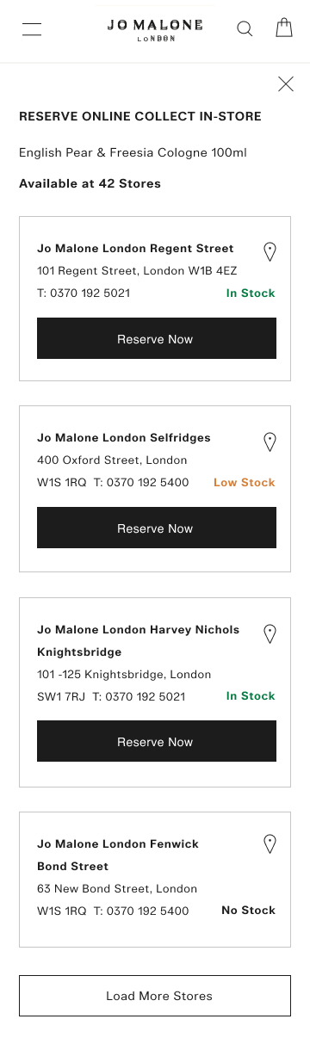
Task: Show Selfridges store location pin
Action: (270, 442)
